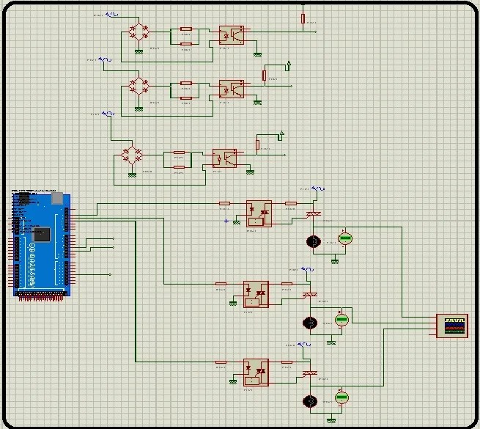This screenshot has height=429, width=480.
Task: Click the middle green voltmeter
Action: 341,320
